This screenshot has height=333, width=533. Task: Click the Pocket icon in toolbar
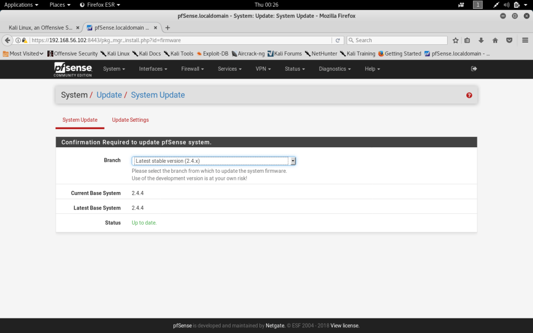510,40
